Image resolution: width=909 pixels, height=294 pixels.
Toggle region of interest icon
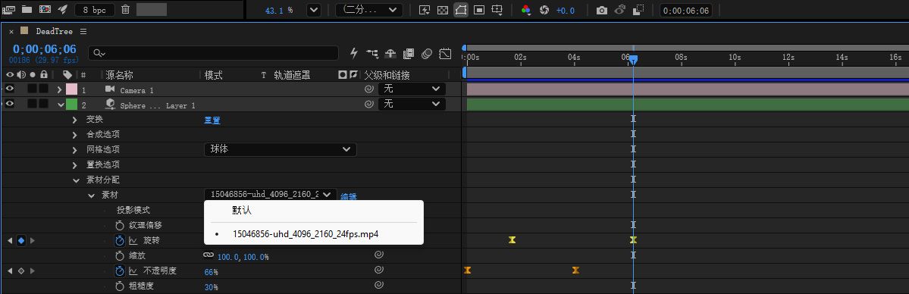tap(479, 10)
